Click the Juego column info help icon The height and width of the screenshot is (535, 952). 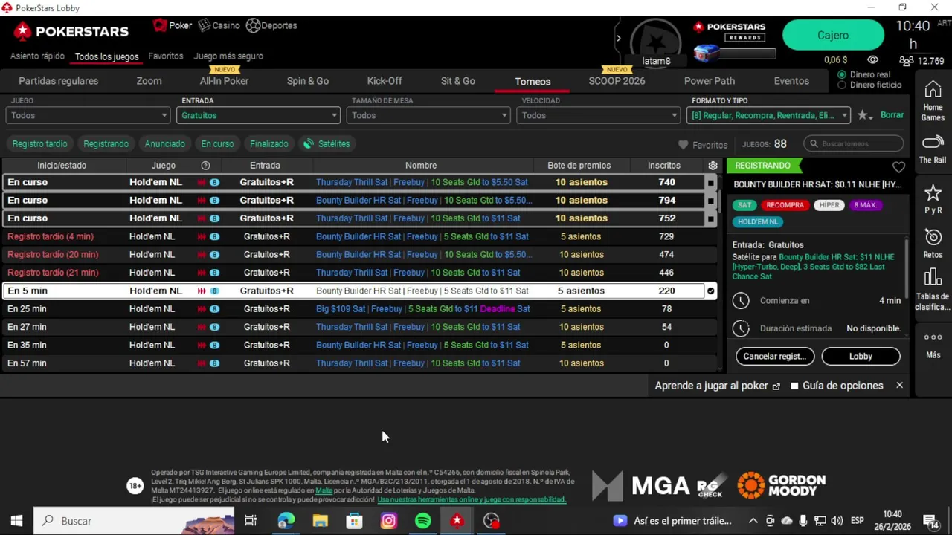(205, 166)
